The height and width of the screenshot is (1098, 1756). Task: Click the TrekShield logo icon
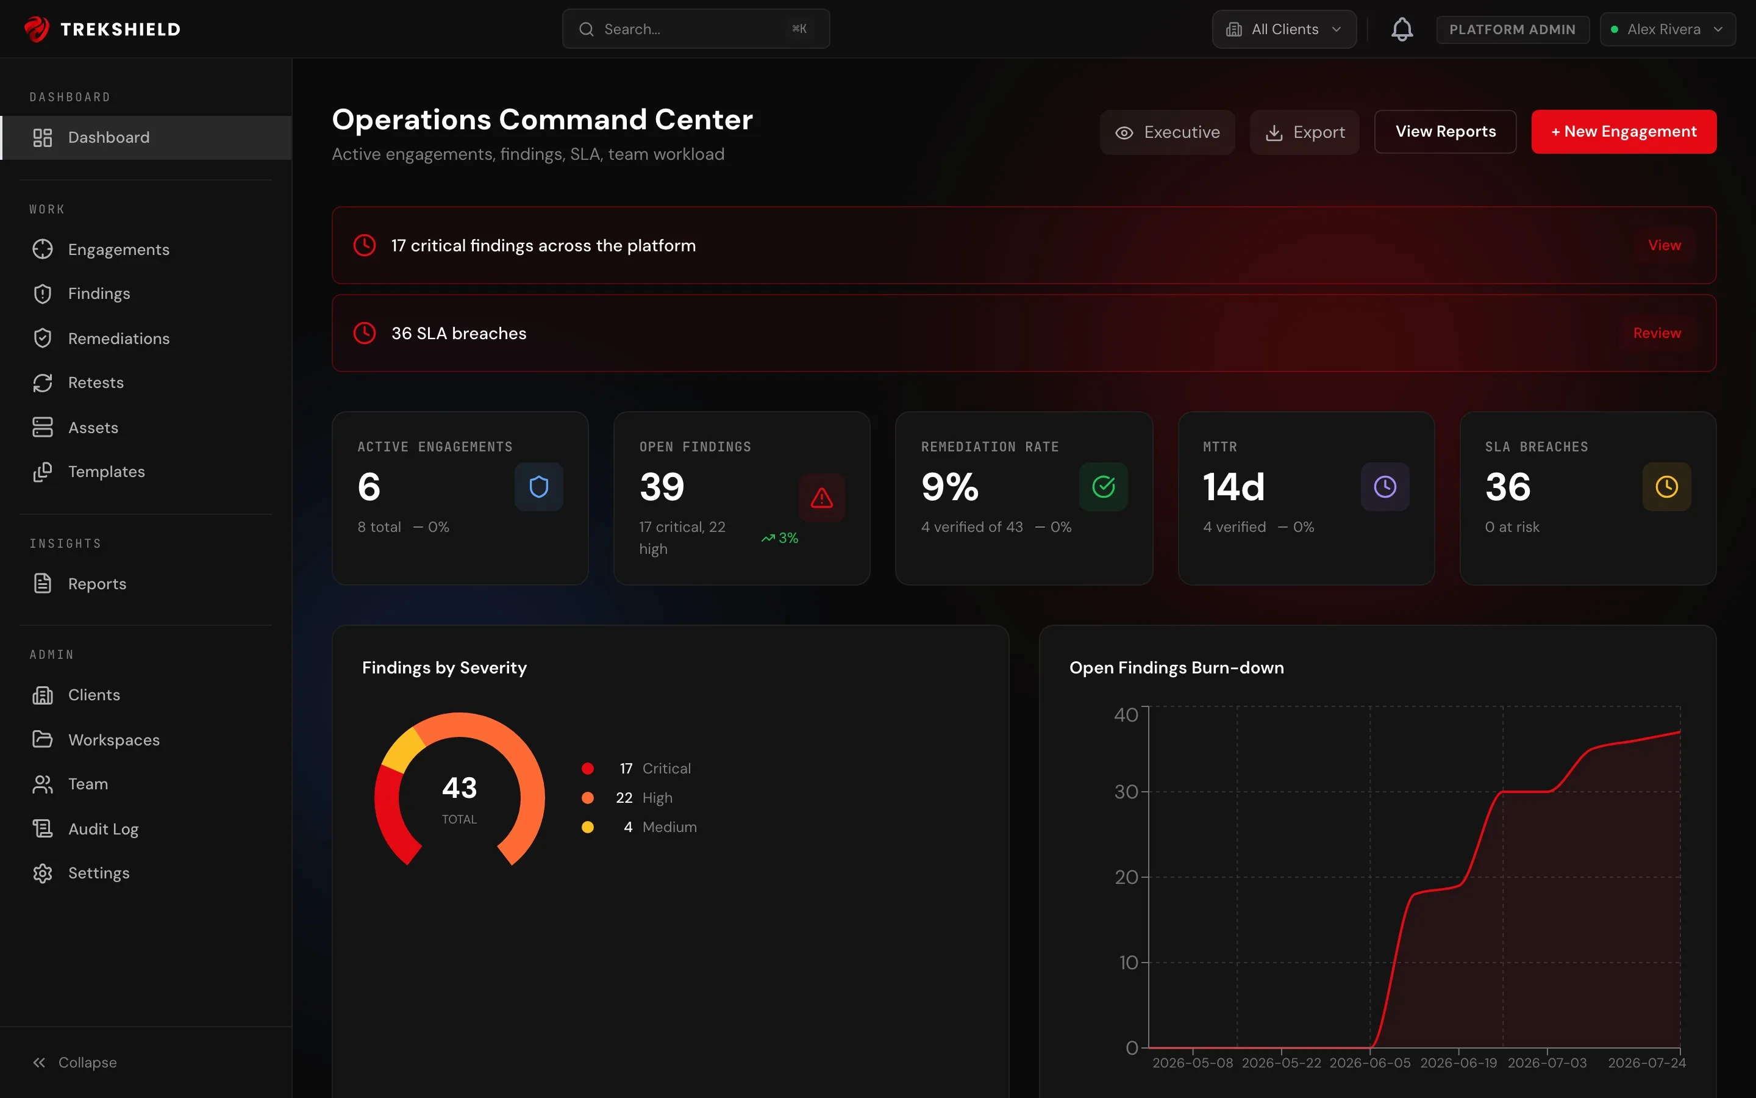pos(37,29)
